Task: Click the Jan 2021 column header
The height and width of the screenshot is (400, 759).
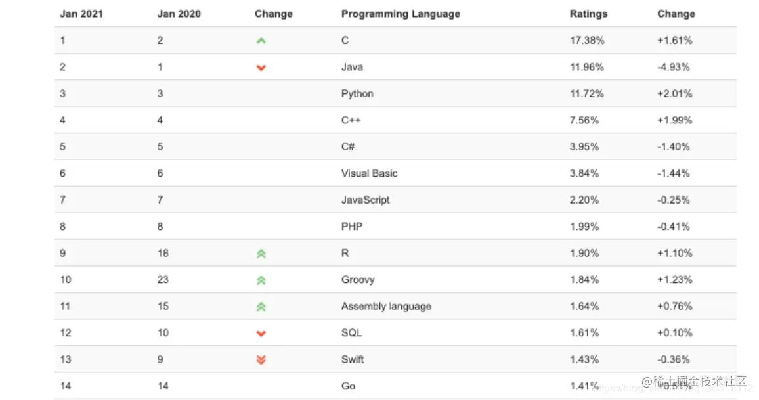Action: [x=81, y=14]
